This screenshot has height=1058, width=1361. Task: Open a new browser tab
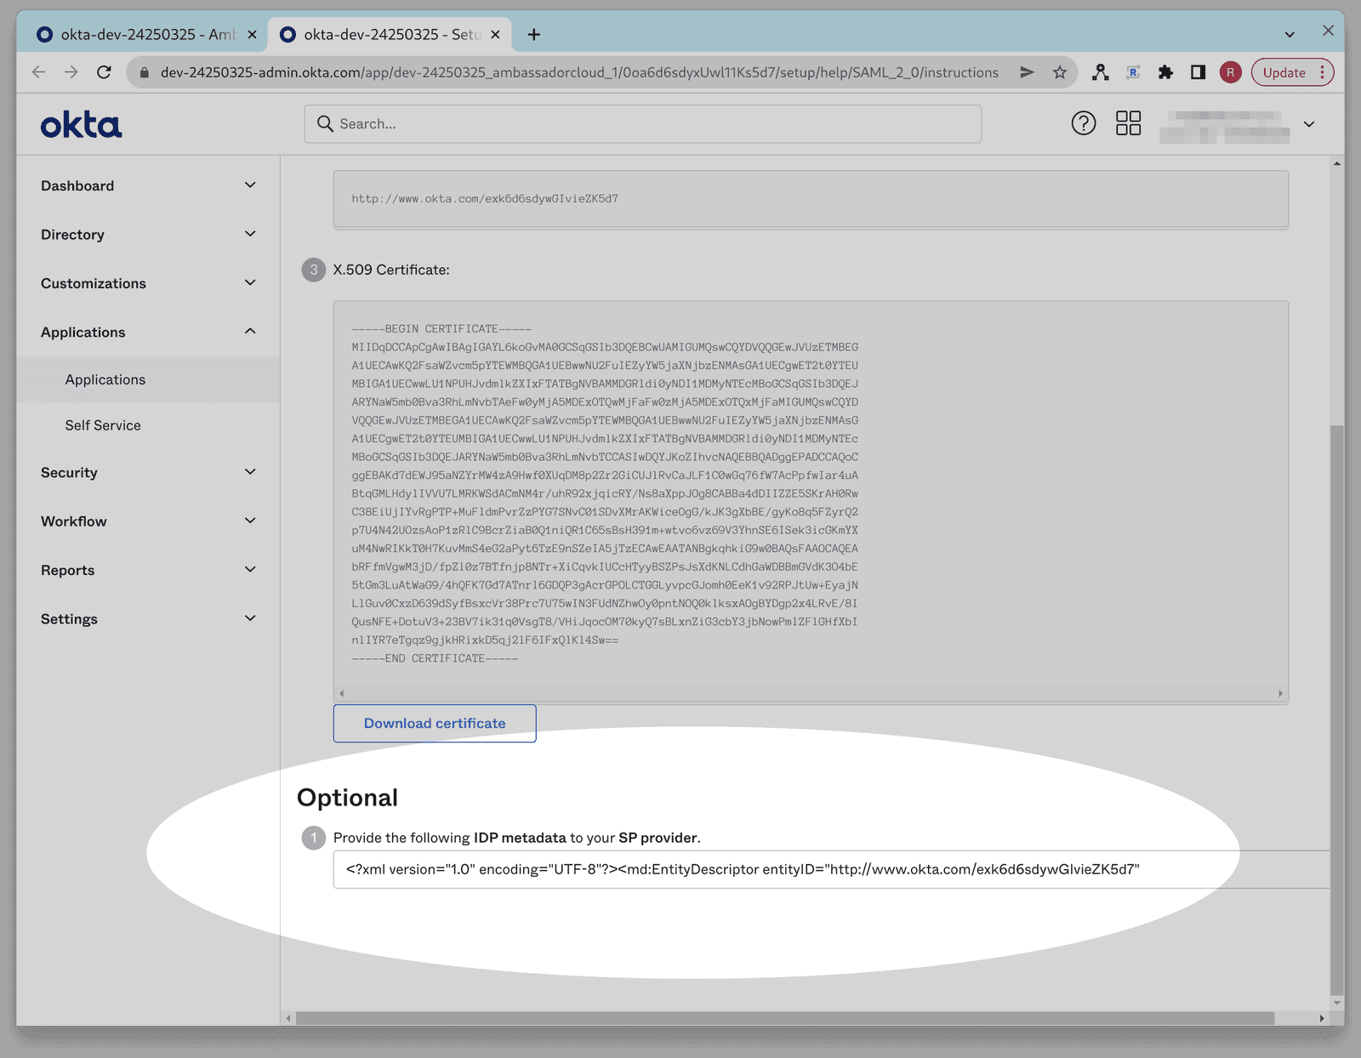533,35
